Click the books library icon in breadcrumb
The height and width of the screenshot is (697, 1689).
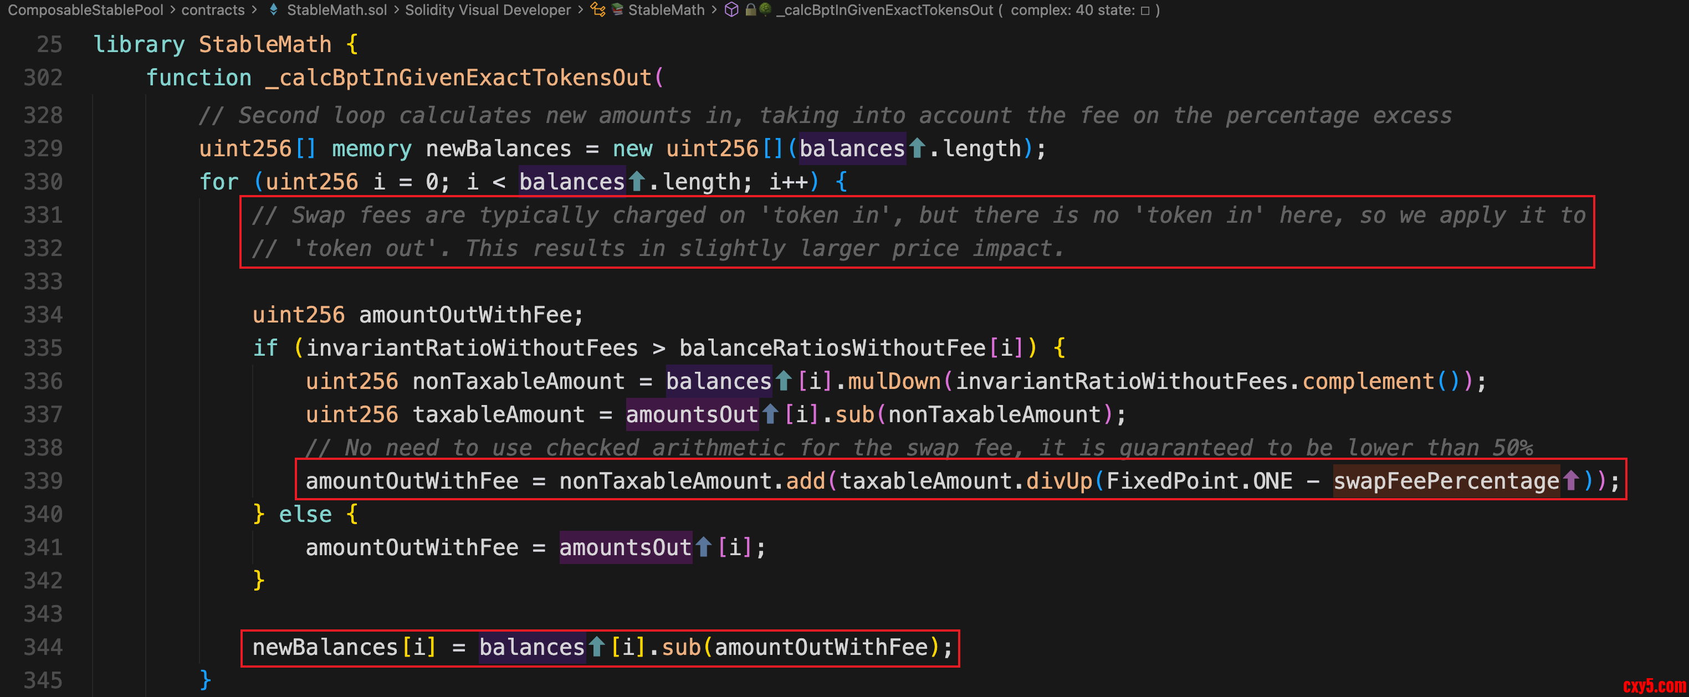click(618, 10)
